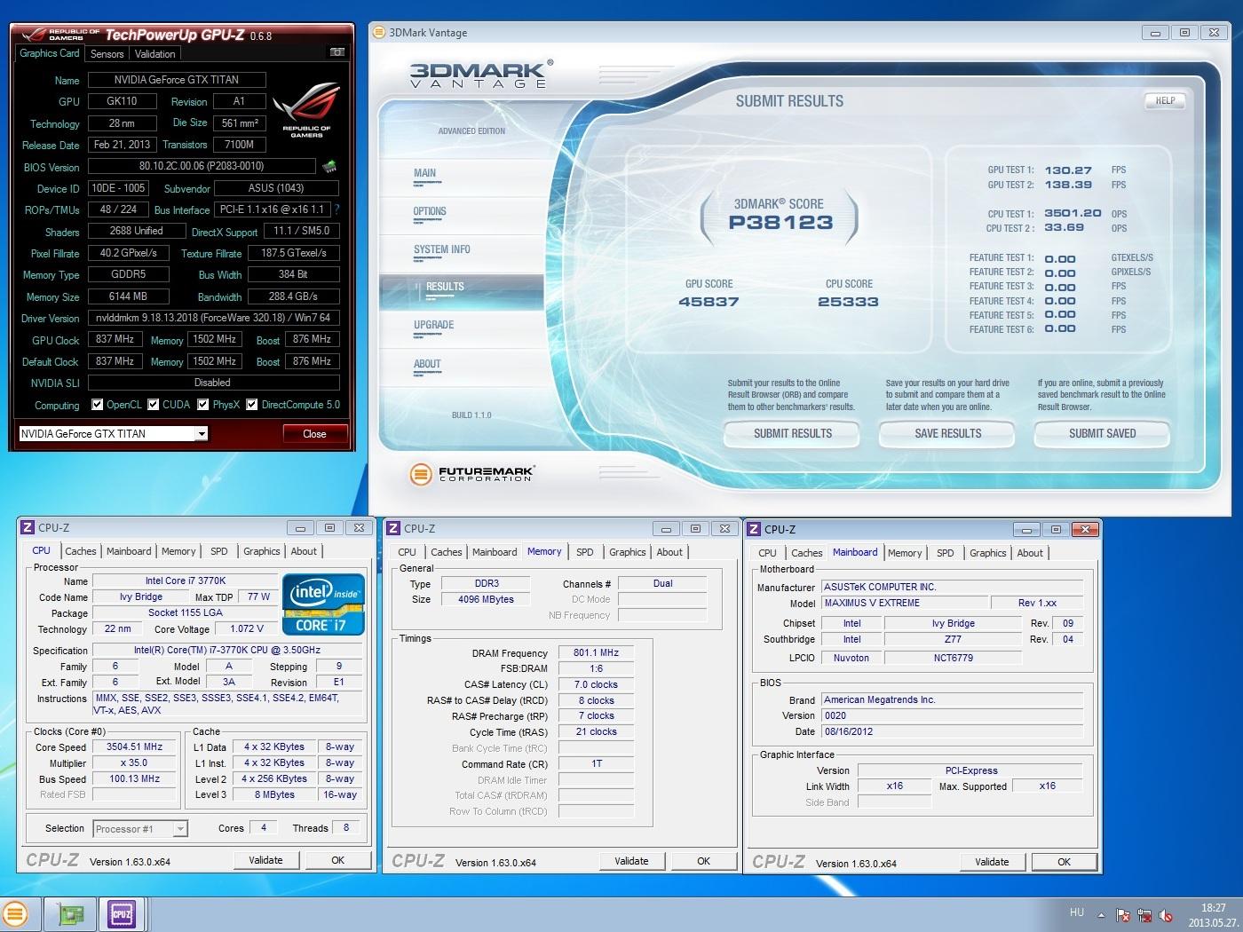Click the ROG logo in GPU-Z
1243x932 pixels.
click(305, 111)
